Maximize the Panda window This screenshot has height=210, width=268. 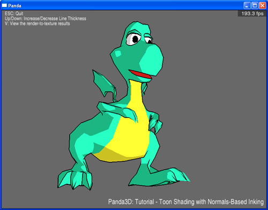[x=255, y=5]
